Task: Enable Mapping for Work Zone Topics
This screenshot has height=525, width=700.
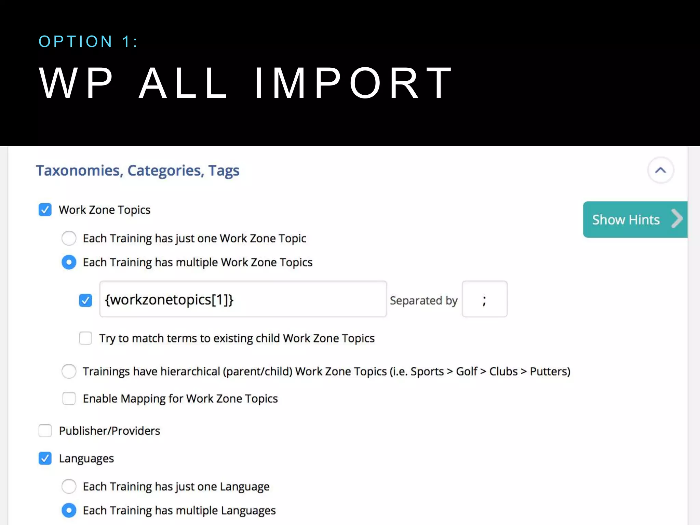Action: pyautogui.click(x=69, y=398)
